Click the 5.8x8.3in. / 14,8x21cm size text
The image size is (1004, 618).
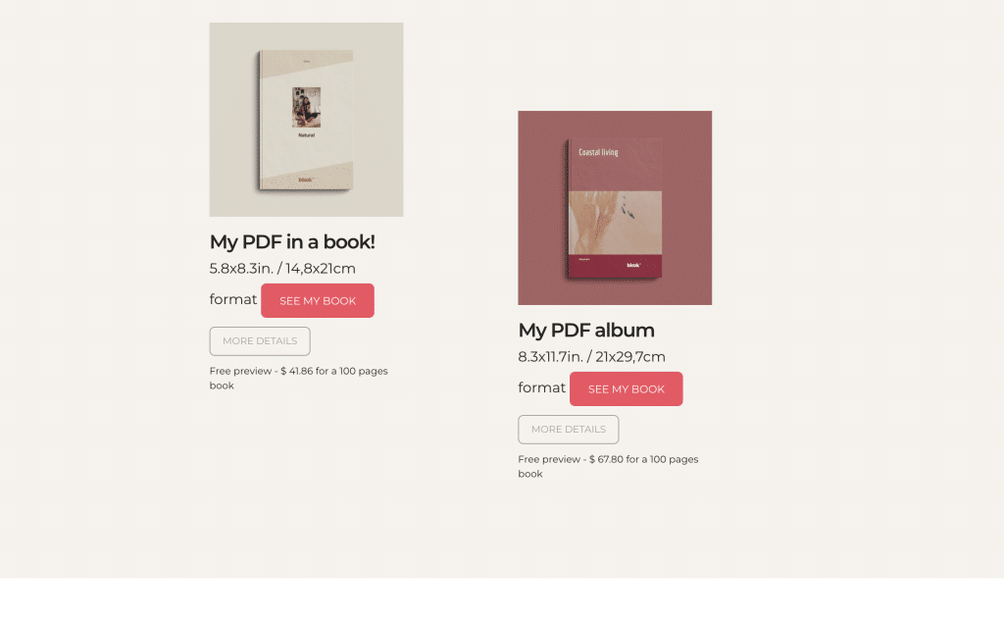282,269
